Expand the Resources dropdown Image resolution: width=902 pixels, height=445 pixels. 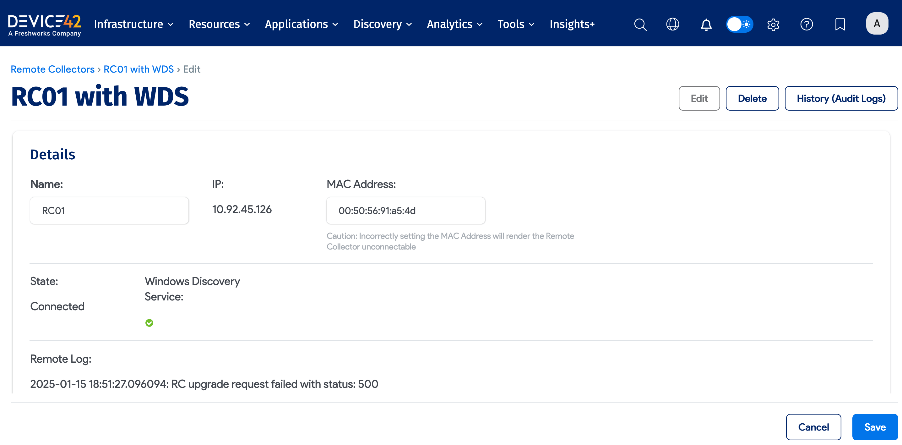coord(219,24)
